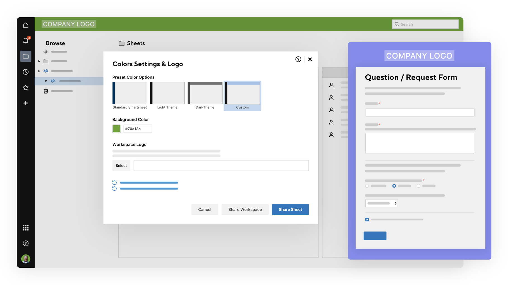
Task: Click the Browse folder sidebar icon
Action: [x=26, y=56]
